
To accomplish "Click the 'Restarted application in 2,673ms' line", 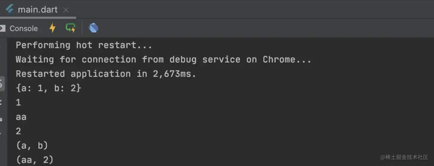I will point(106,74).
